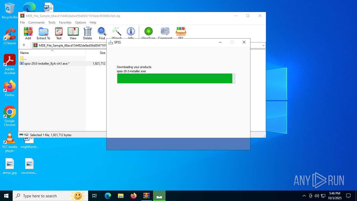Open the Favorites menu
Image resolution: width=357 pixels, height=201 pixels.
pos(65,23)
